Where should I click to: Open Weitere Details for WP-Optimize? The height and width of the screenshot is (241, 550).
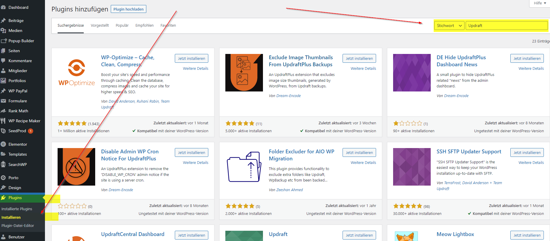coord(196,68)
